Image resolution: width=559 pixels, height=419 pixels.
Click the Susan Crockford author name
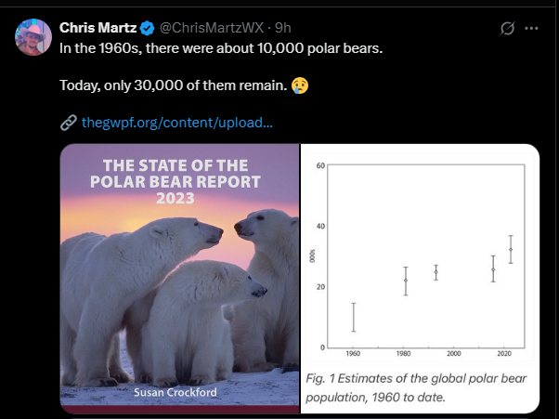coord(175,392)
